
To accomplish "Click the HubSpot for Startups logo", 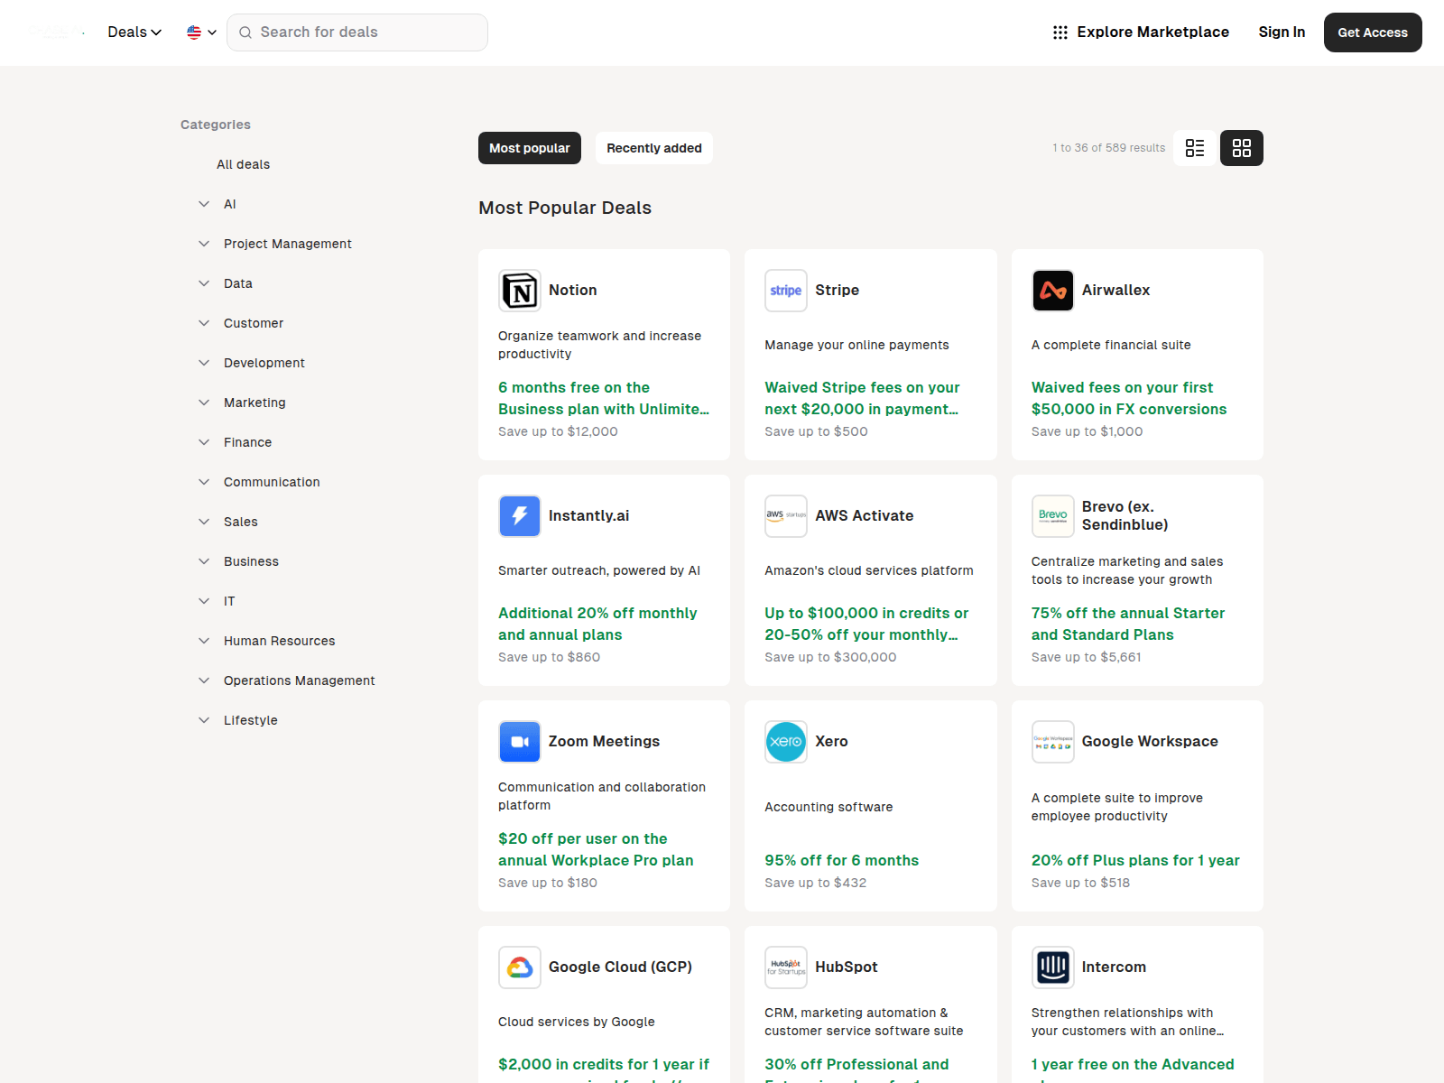I will click(x=786, y=967).
